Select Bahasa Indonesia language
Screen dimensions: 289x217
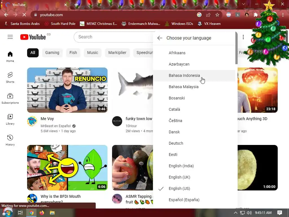[x=194, y=75]
